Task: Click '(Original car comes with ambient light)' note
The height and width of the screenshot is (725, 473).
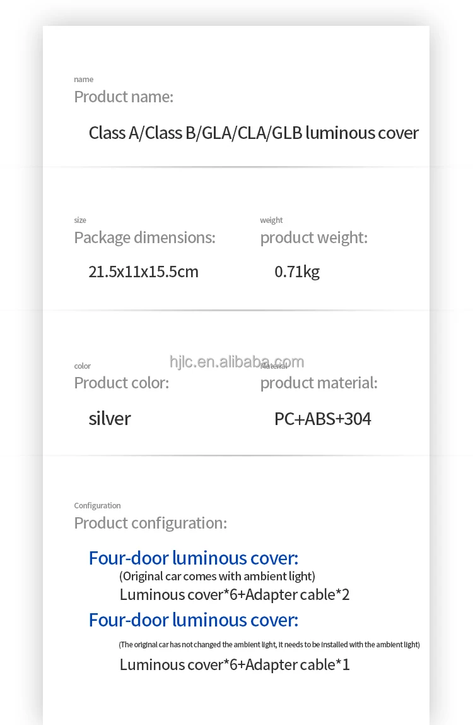Action: [217, 576]
